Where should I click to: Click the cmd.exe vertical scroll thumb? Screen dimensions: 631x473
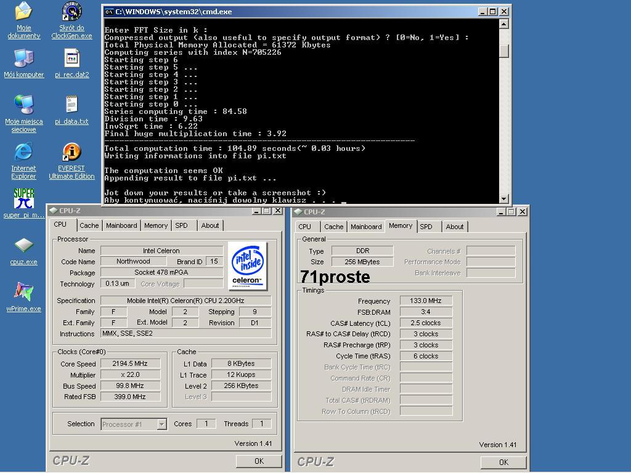tap(504, 51)
